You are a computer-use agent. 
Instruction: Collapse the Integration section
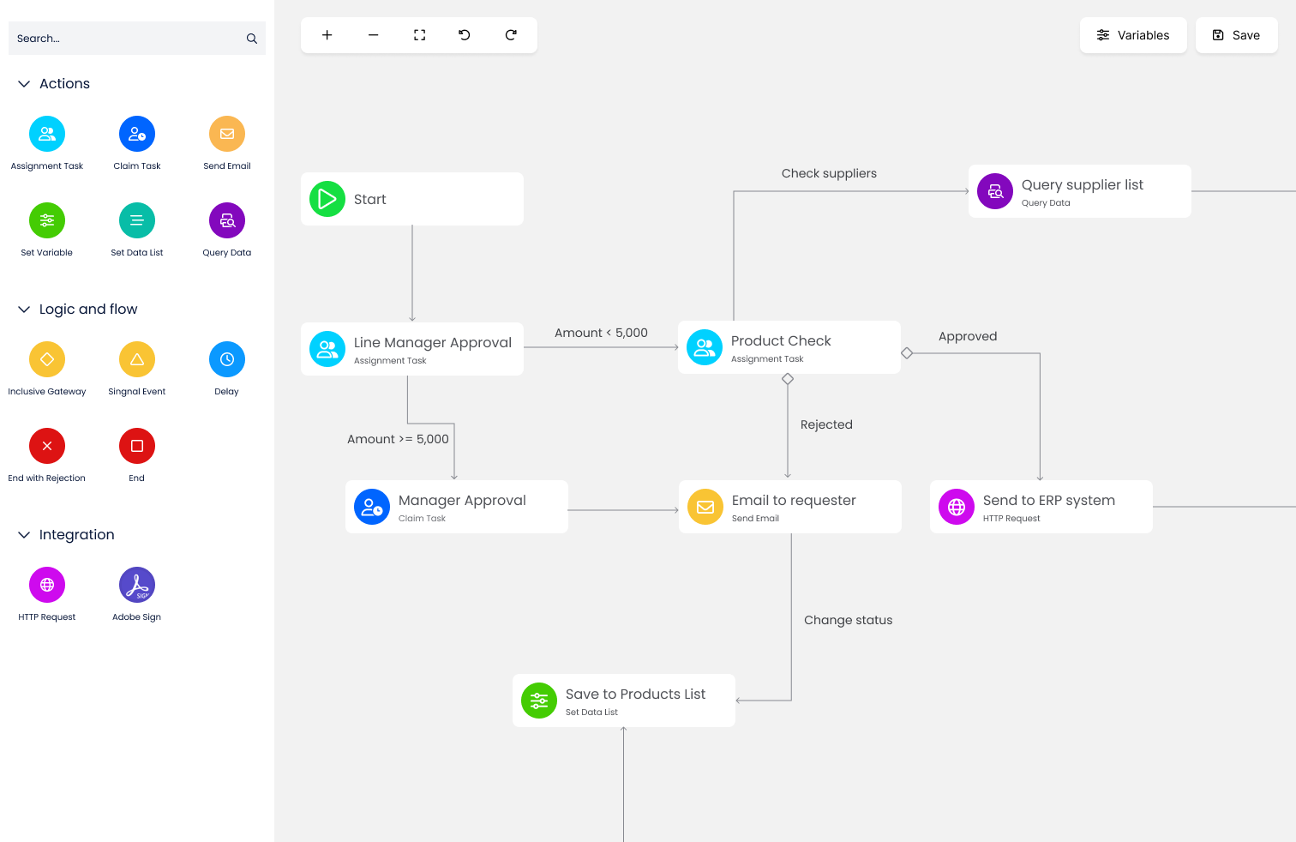(x=24, y=534)
